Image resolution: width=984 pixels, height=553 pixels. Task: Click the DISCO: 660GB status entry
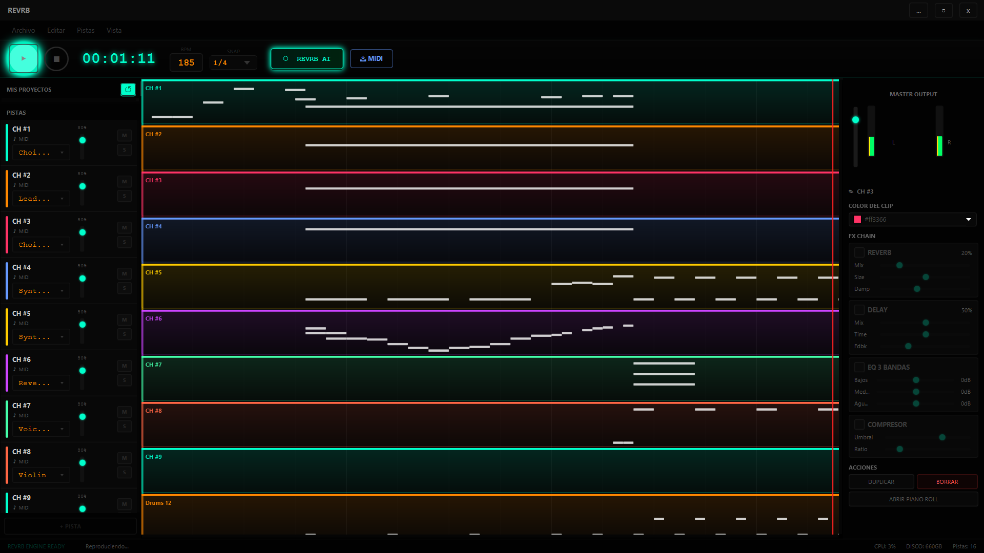tap(924, 546)
